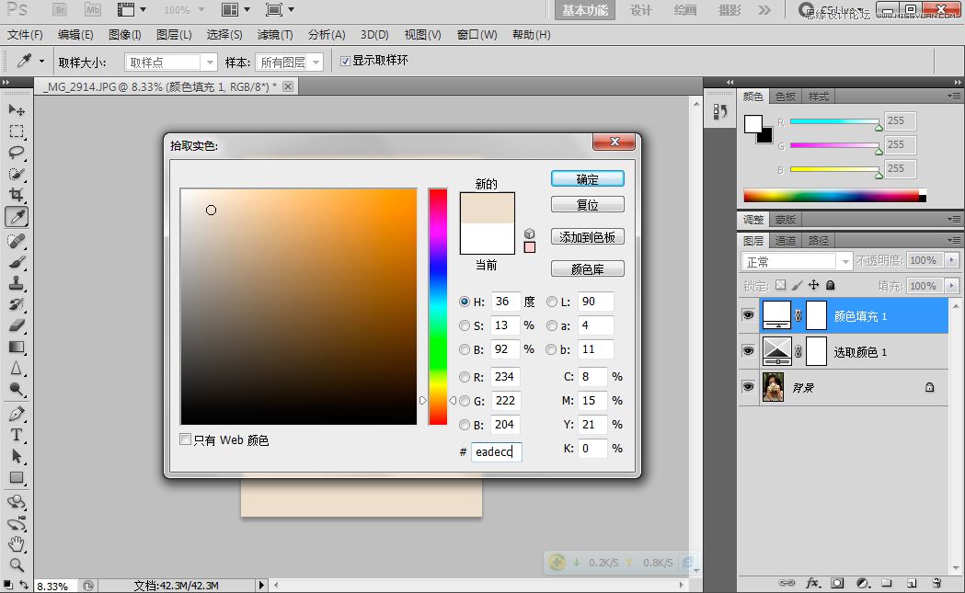Viewport: 965px width, 593px height.
Task: Open the tool preset picker arrow
Action: [41, 62]
